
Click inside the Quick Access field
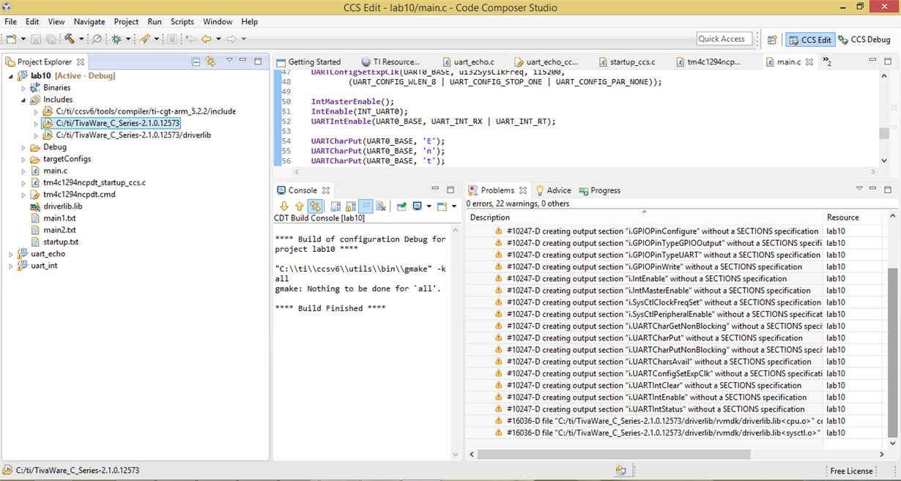point(724,38)
